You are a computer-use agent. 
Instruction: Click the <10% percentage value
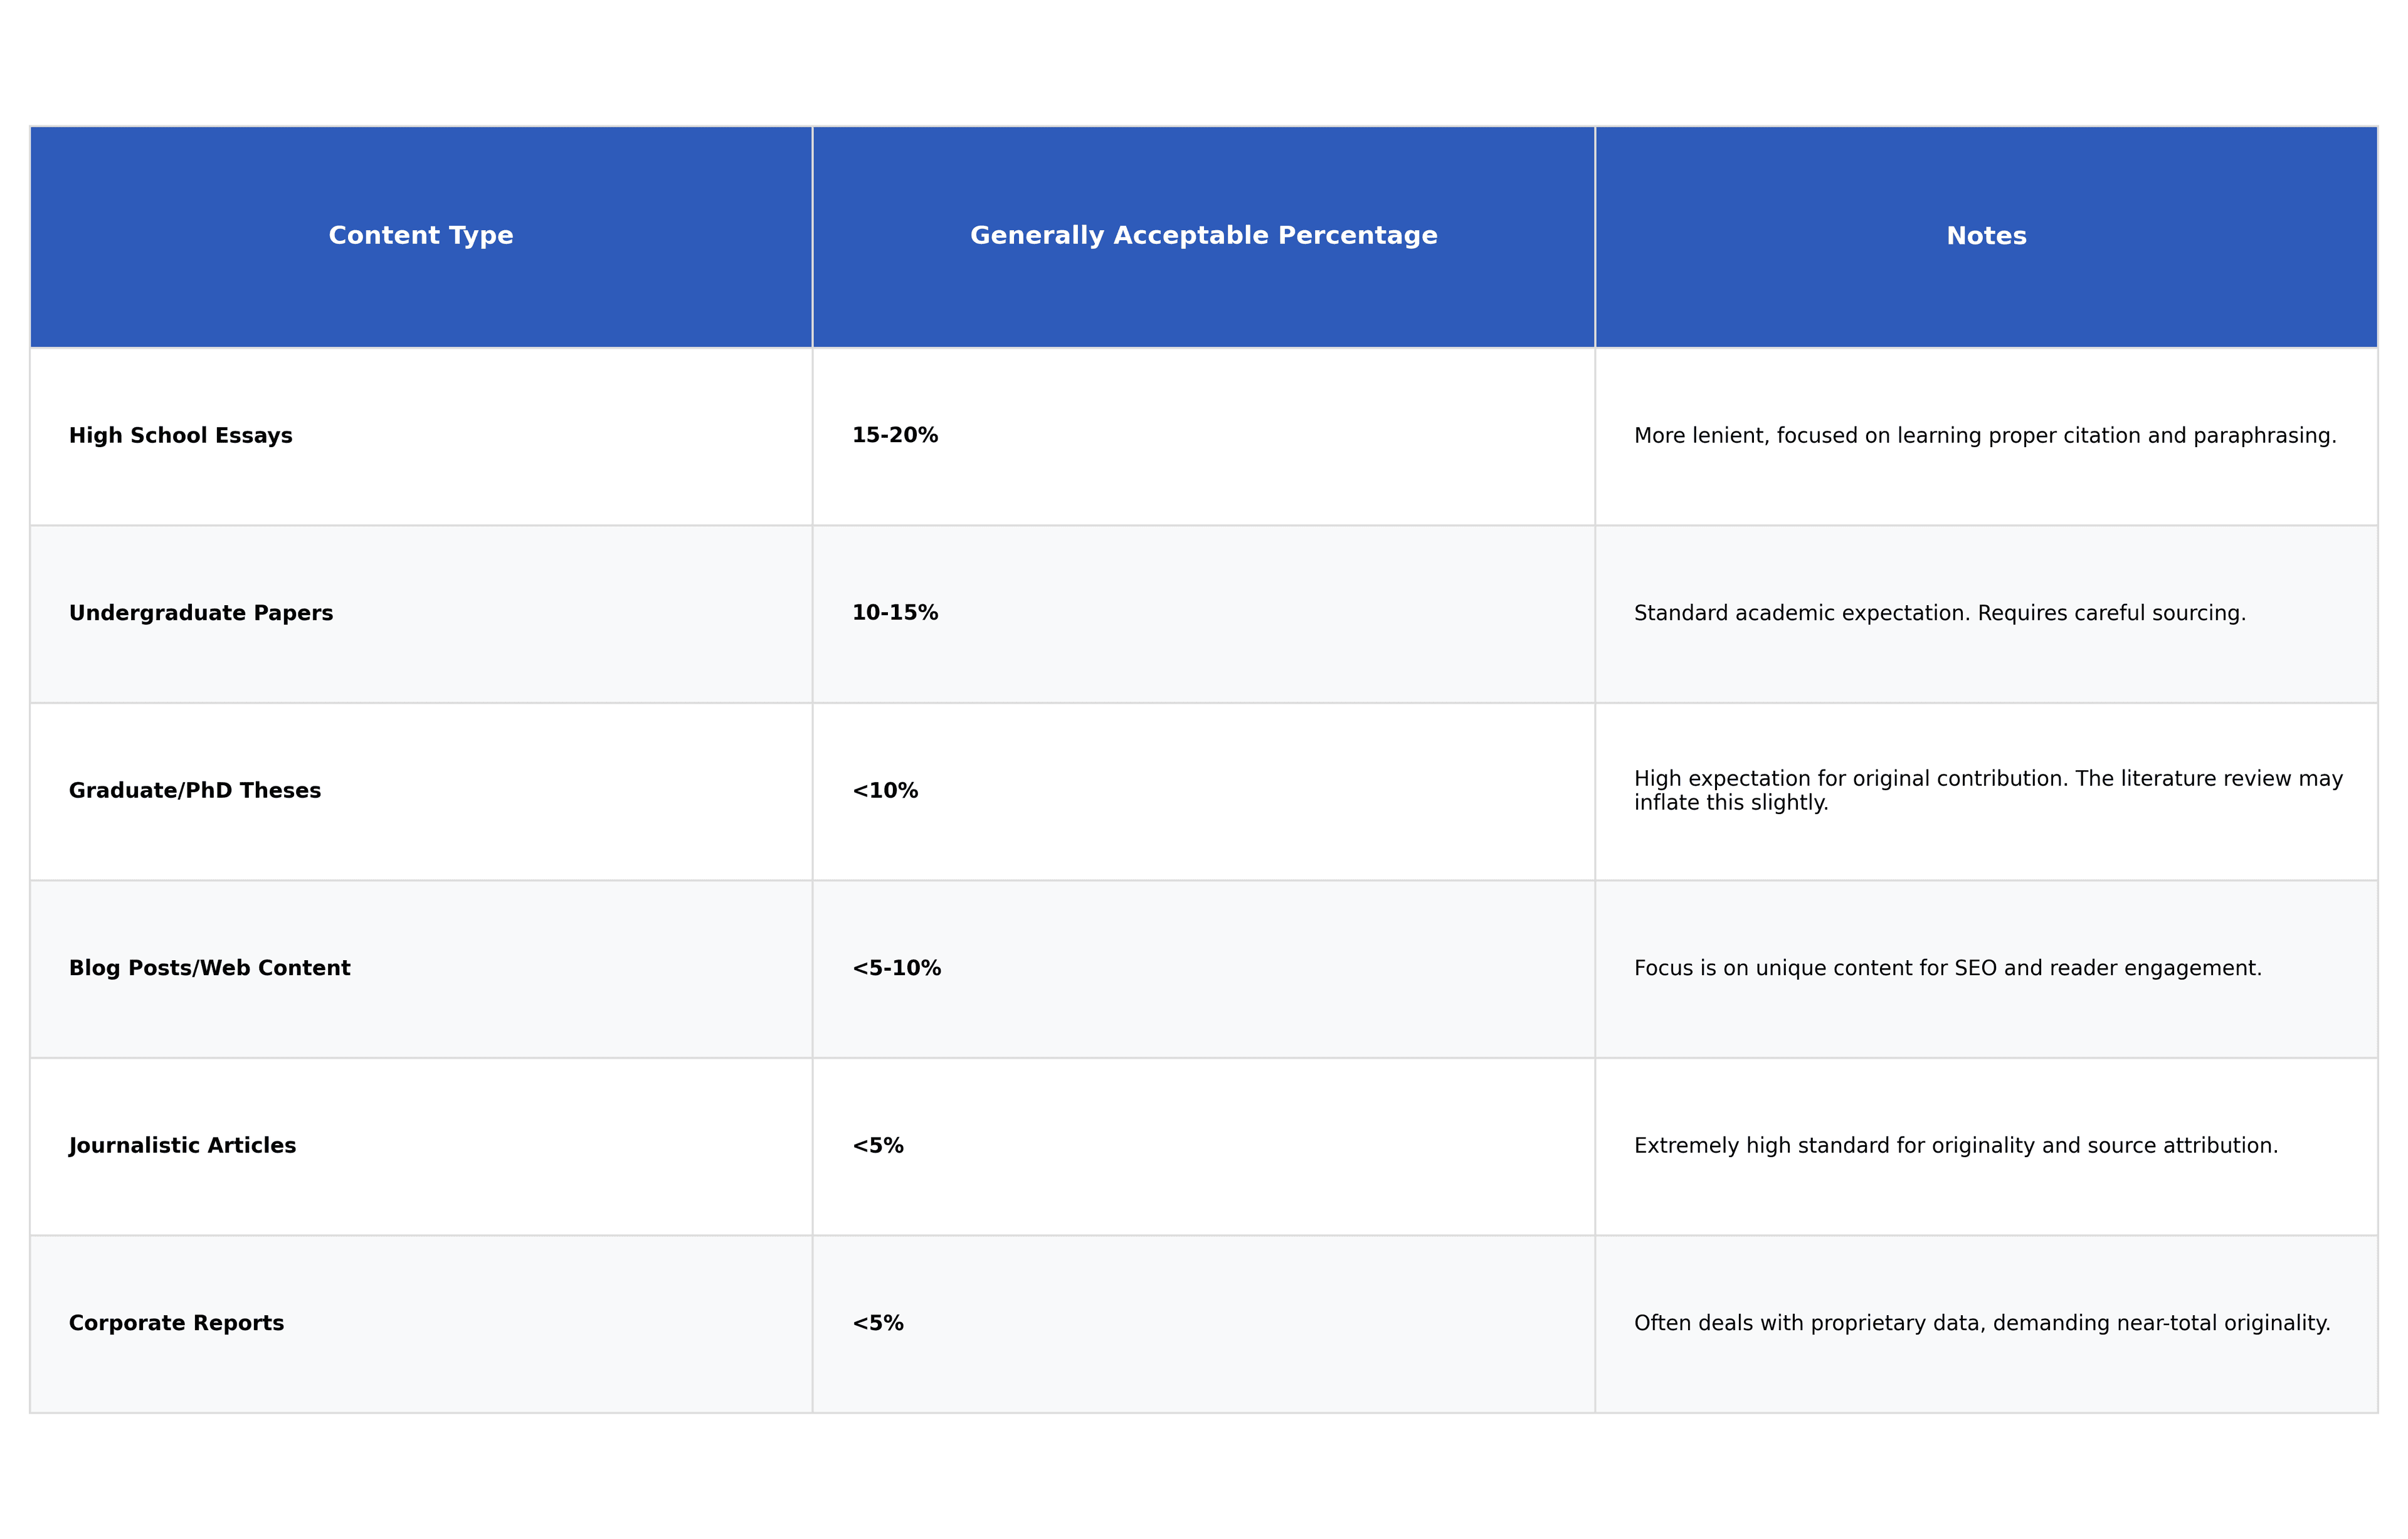(x=885, y=791)
